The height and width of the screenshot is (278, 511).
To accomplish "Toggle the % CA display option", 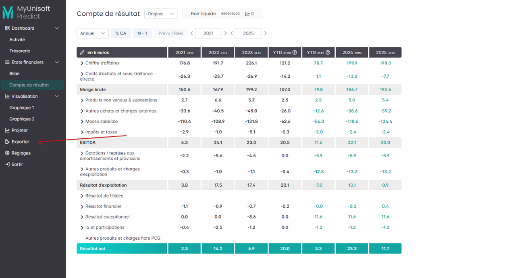I will pyautogui.click(x=120, y=33).
